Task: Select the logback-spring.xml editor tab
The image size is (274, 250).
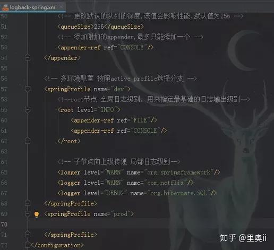Action: [33, 7]
